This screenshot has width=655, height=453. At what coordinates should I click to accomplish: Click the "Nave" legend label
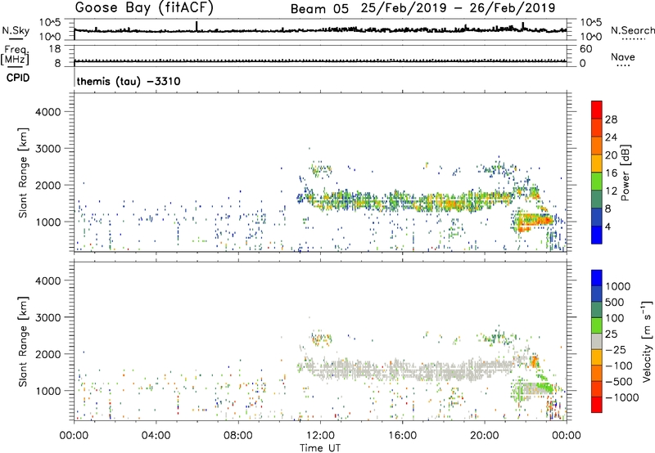[x=623, y=56]
